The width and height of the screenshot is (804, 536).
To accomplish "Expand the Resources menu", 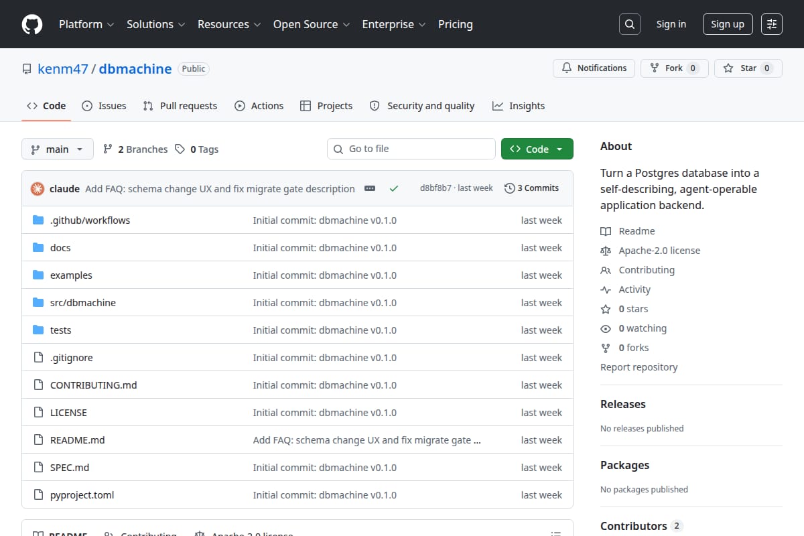I will click(x=228, y=24).
